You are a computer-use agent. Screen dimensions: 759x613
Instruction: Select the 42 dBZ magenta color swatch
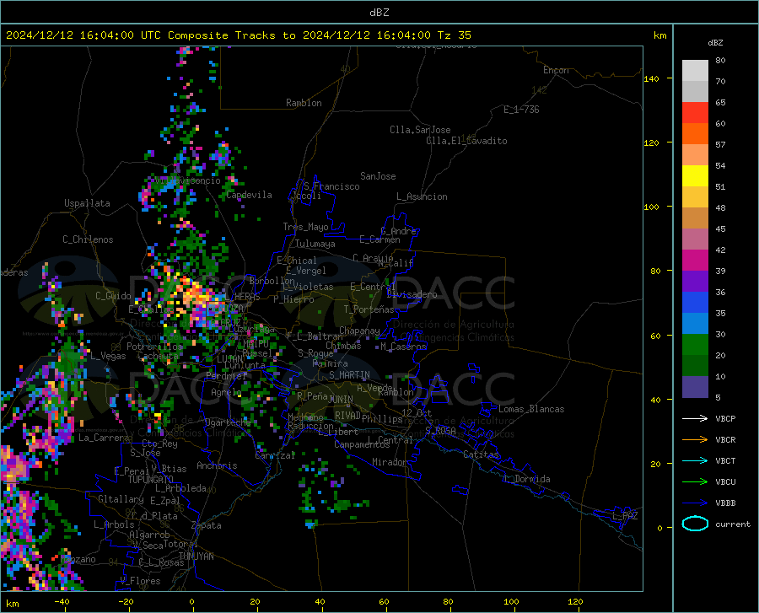tap(695, 261)
